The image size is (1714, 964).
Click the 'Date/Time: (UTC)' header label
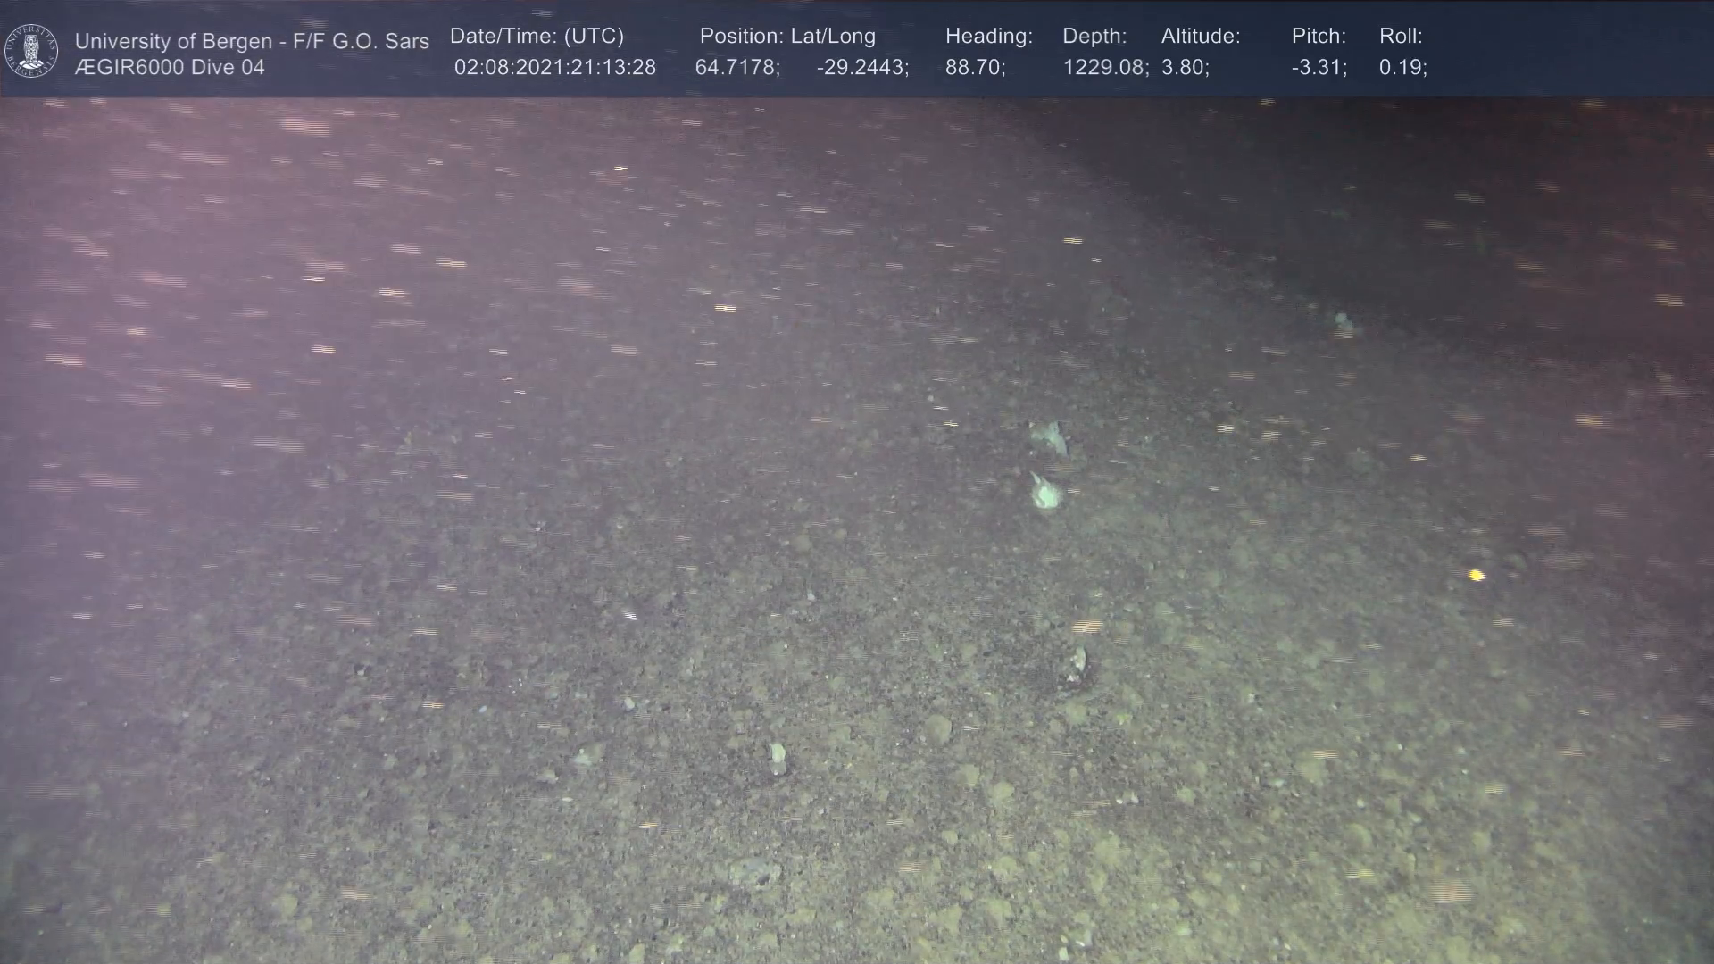click(537, 37)
